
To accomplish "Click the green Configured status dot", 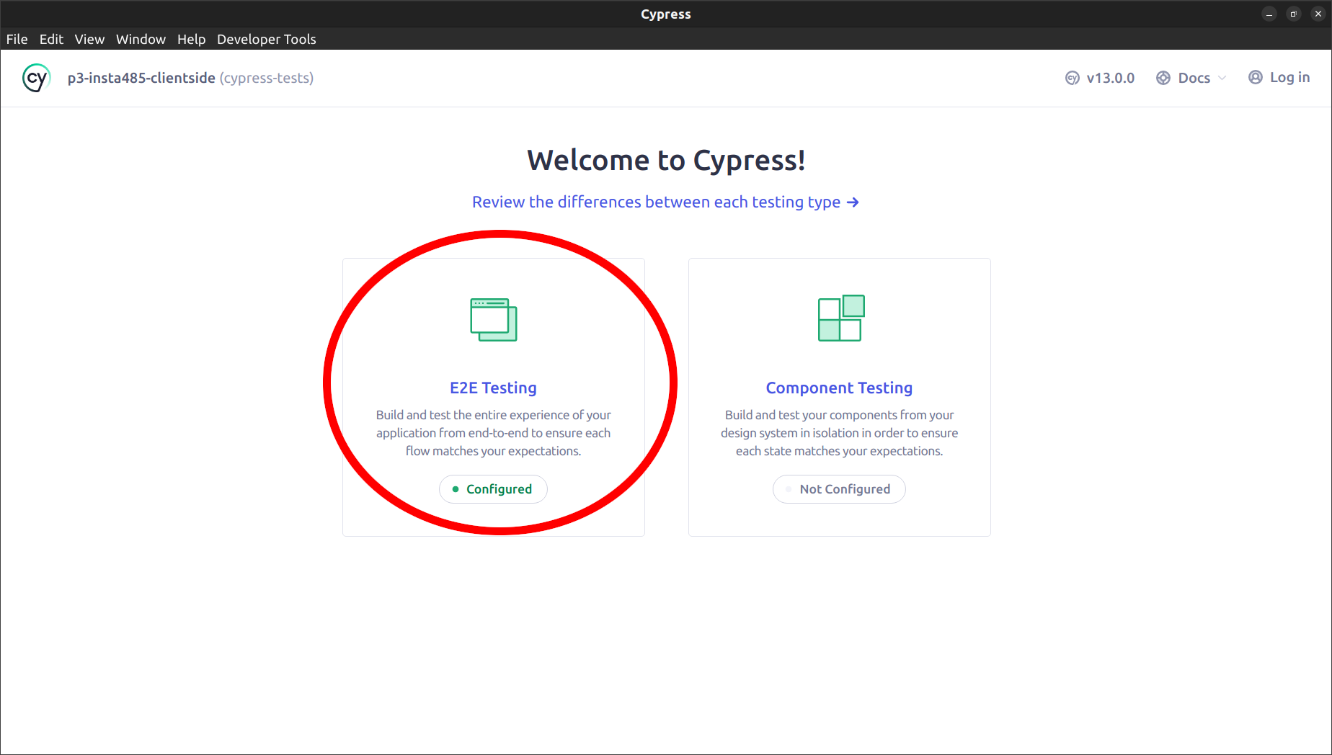I will point(456,489).
